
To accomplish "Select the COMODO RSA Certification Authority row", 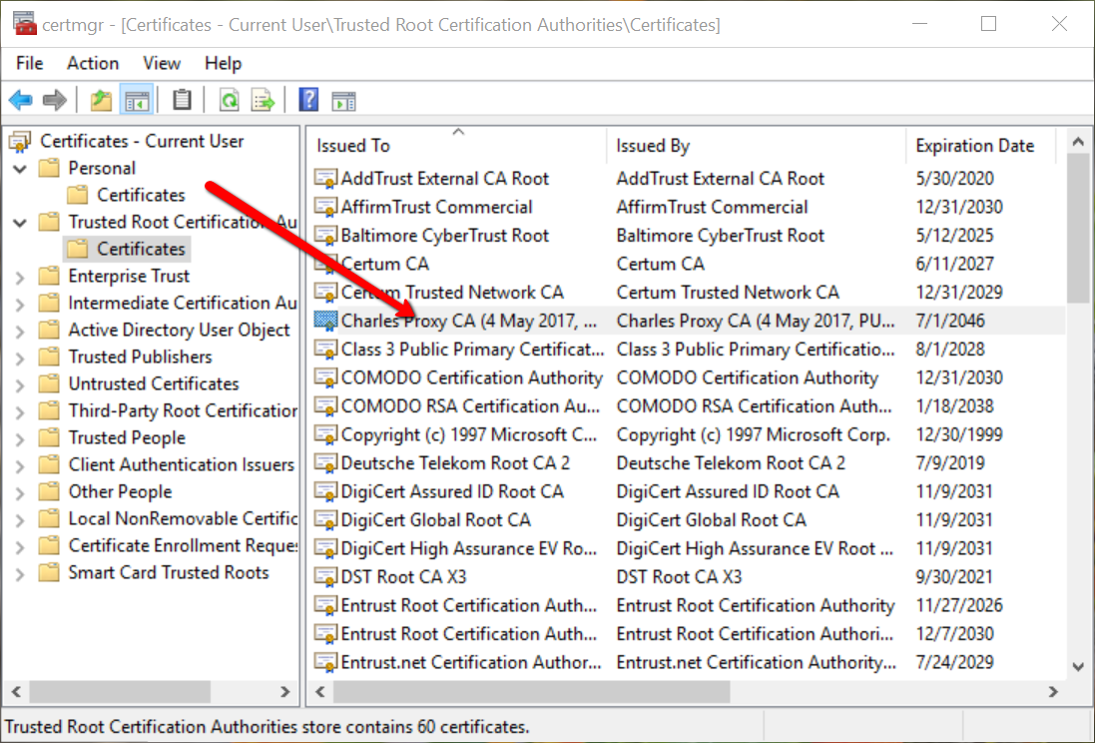I will (688, 406).
